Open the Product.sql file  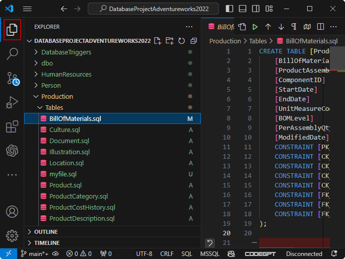tap(65, 185)
